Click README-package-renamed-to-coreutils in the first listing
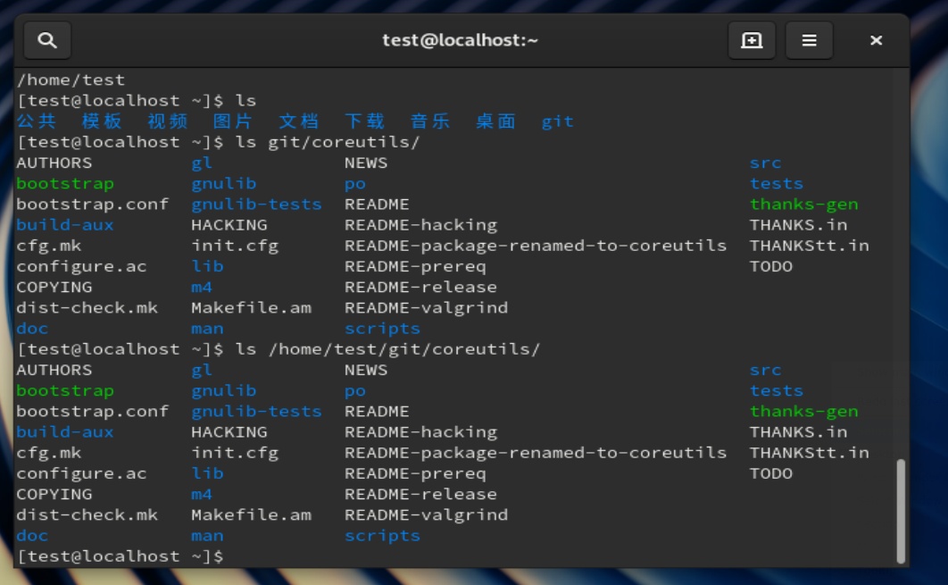 [x=536, y=246]
